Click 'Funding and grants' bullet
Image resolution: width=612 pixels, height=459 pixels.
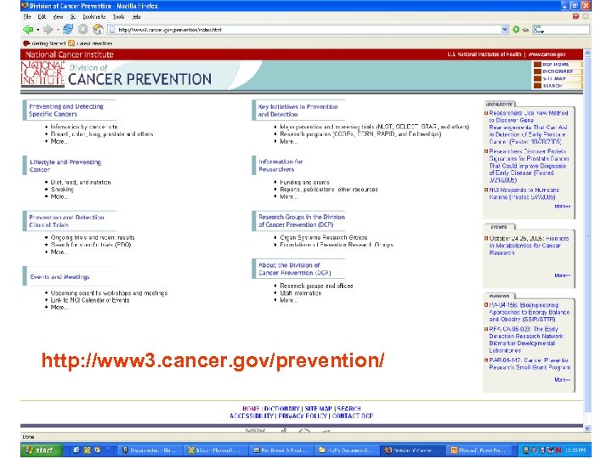pyautogui.click(x=304, y=182)
